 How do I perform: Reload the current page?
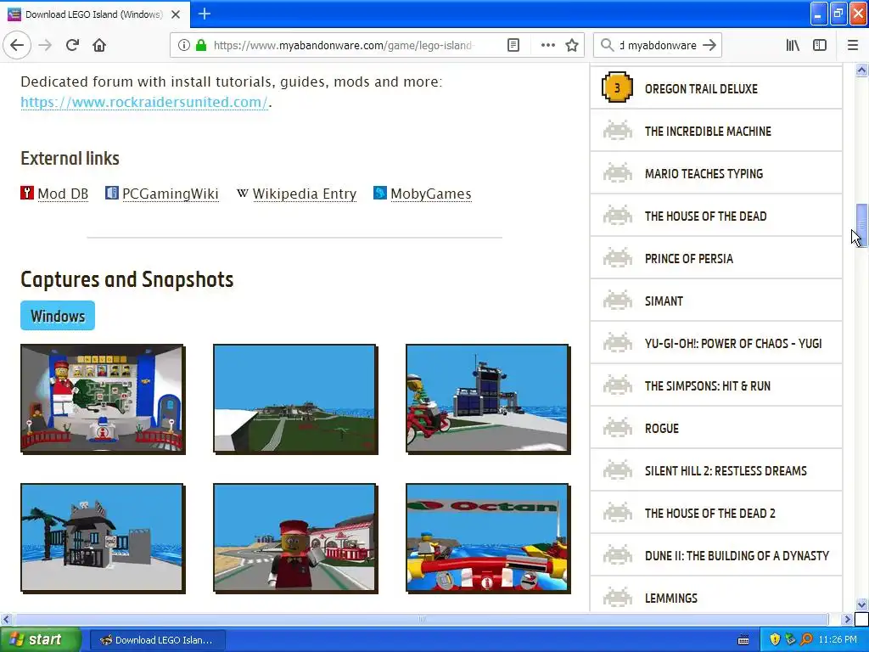click(x=72, y=46)
